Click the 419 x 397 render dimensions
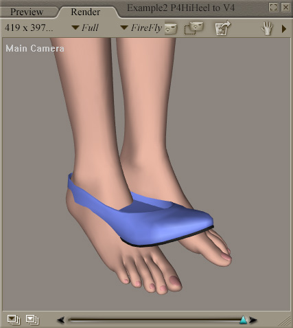293x328 pixels. click(29, 28)
